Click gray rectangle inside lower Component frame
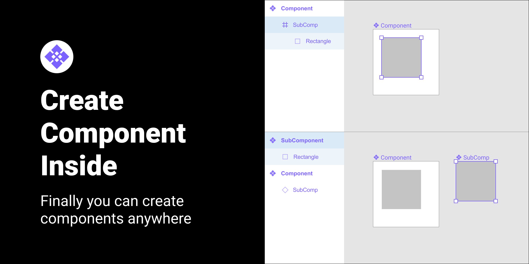529x264 pixels. 401,189
